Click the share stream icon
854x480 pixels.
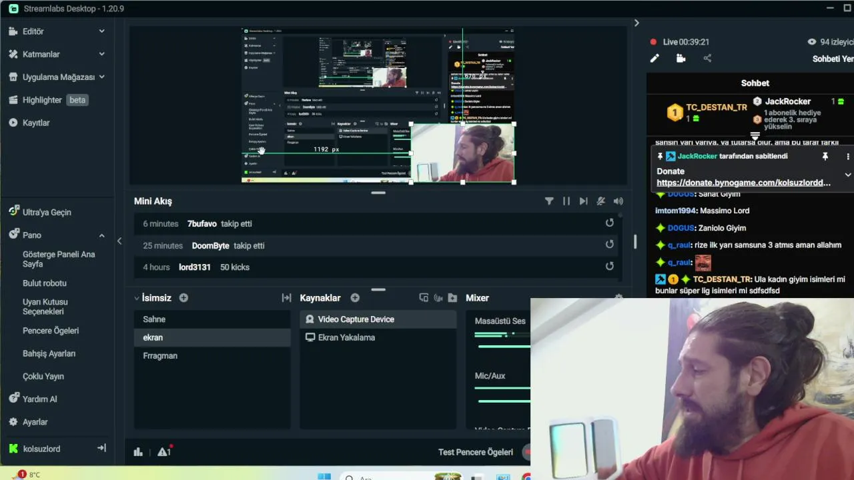click(x=707, y=58)
